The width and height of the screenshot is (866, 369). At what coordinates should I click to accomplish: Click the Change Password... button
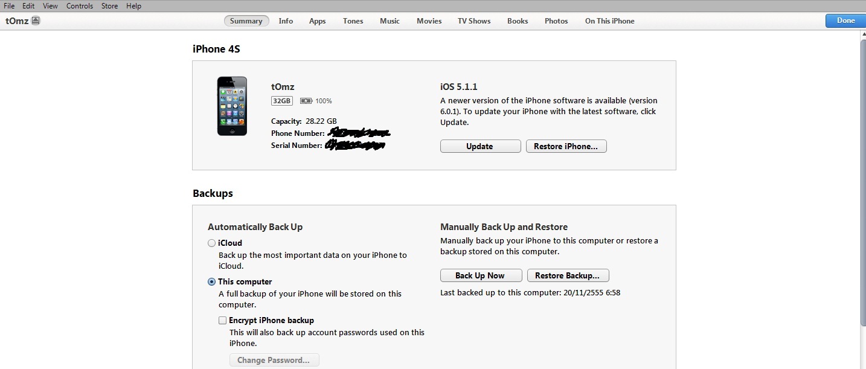tap(274, 361)
